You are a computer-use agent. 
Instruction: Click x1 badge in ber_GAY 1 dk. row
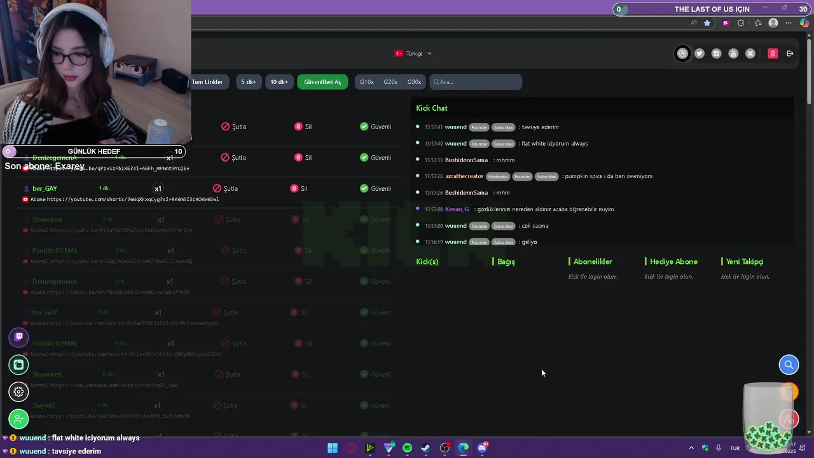click(x=158, y=189)
